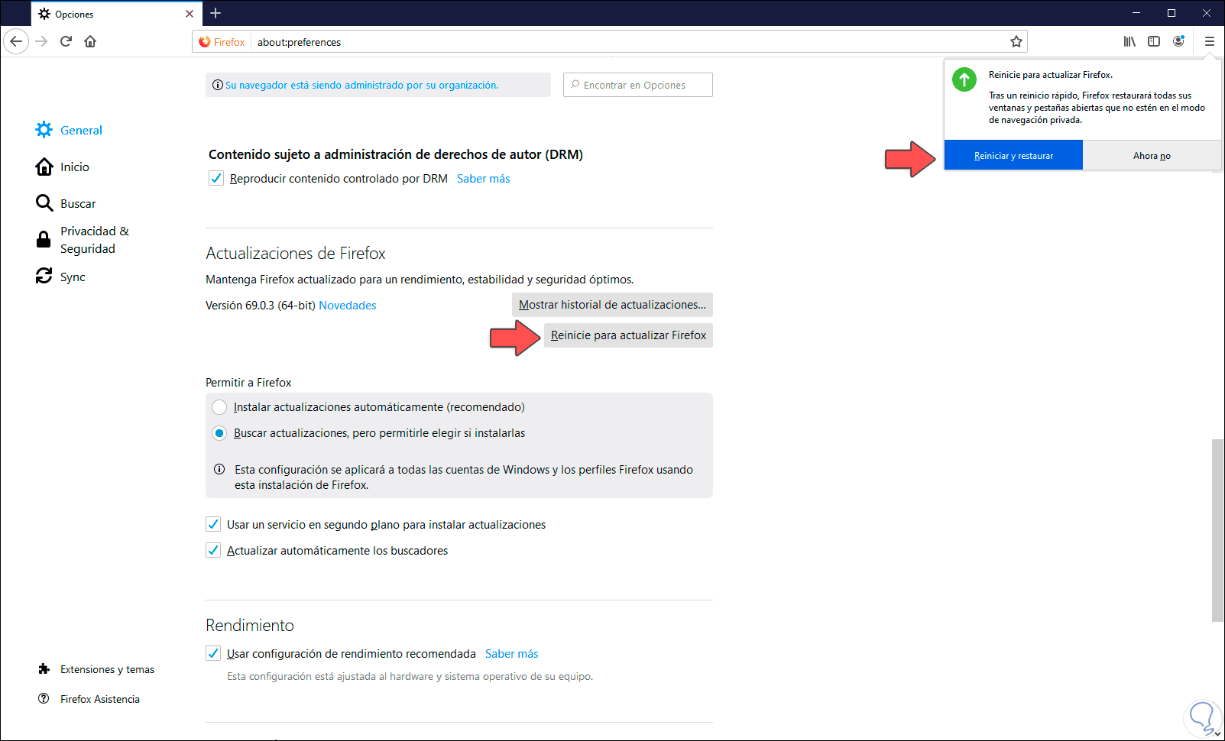Close the Firefox window
Image resolution: width=1225 pixels, height=741 pixels.
[x=1207, y=13]
